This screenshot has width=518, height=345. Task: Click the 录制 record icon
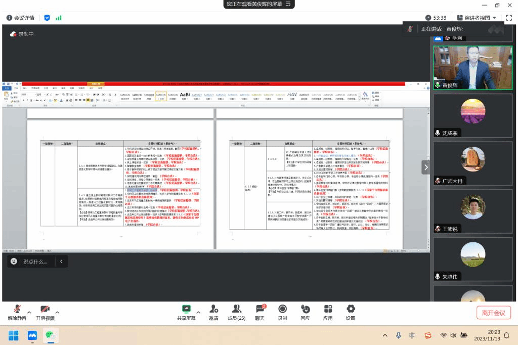coord(282,309)
